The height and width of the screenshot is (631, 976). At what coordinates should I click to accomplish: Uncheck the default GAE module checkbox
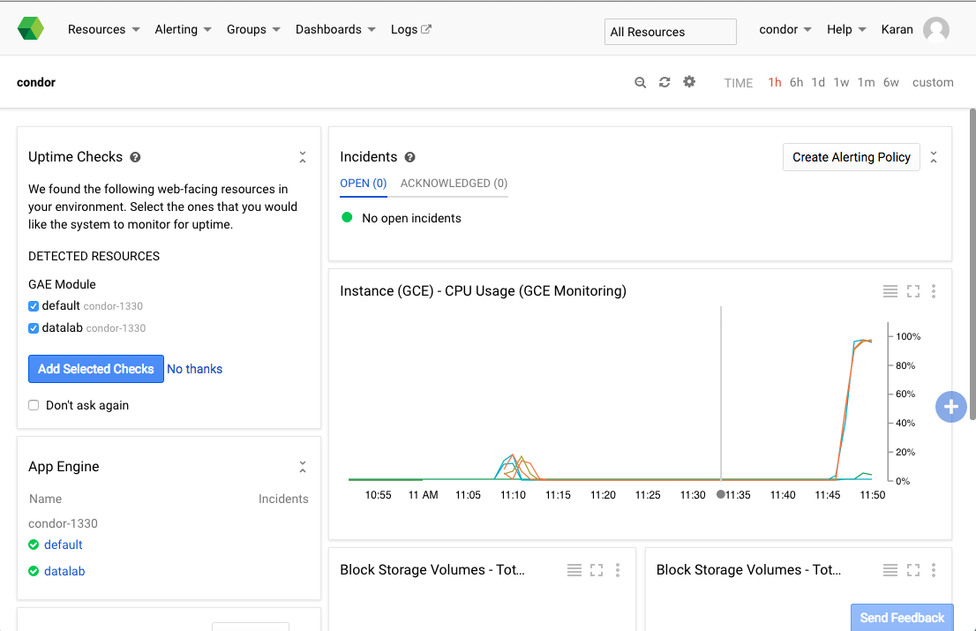coord(34,306)
